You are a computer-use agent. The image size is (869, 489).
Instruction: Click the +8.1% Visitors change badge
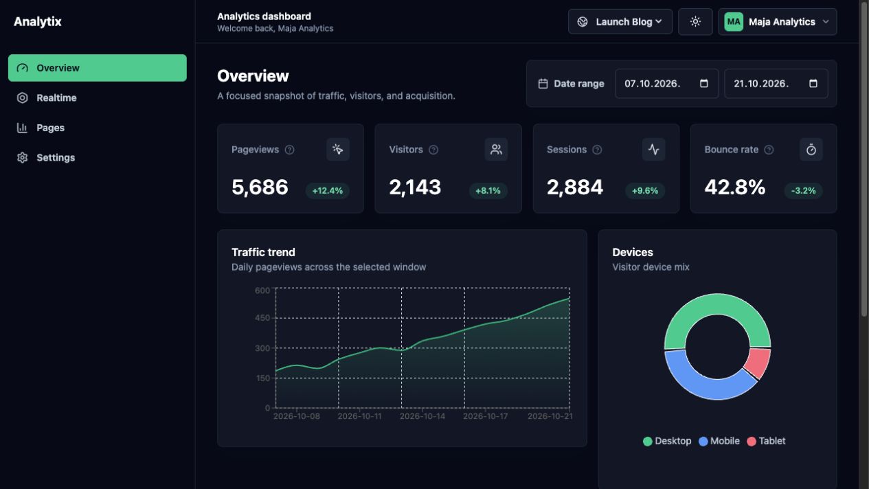(x=488, y=190)
